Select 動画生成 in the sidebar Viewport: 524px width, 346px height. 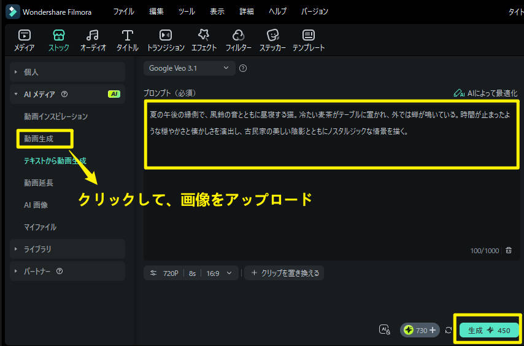[39, 138]
